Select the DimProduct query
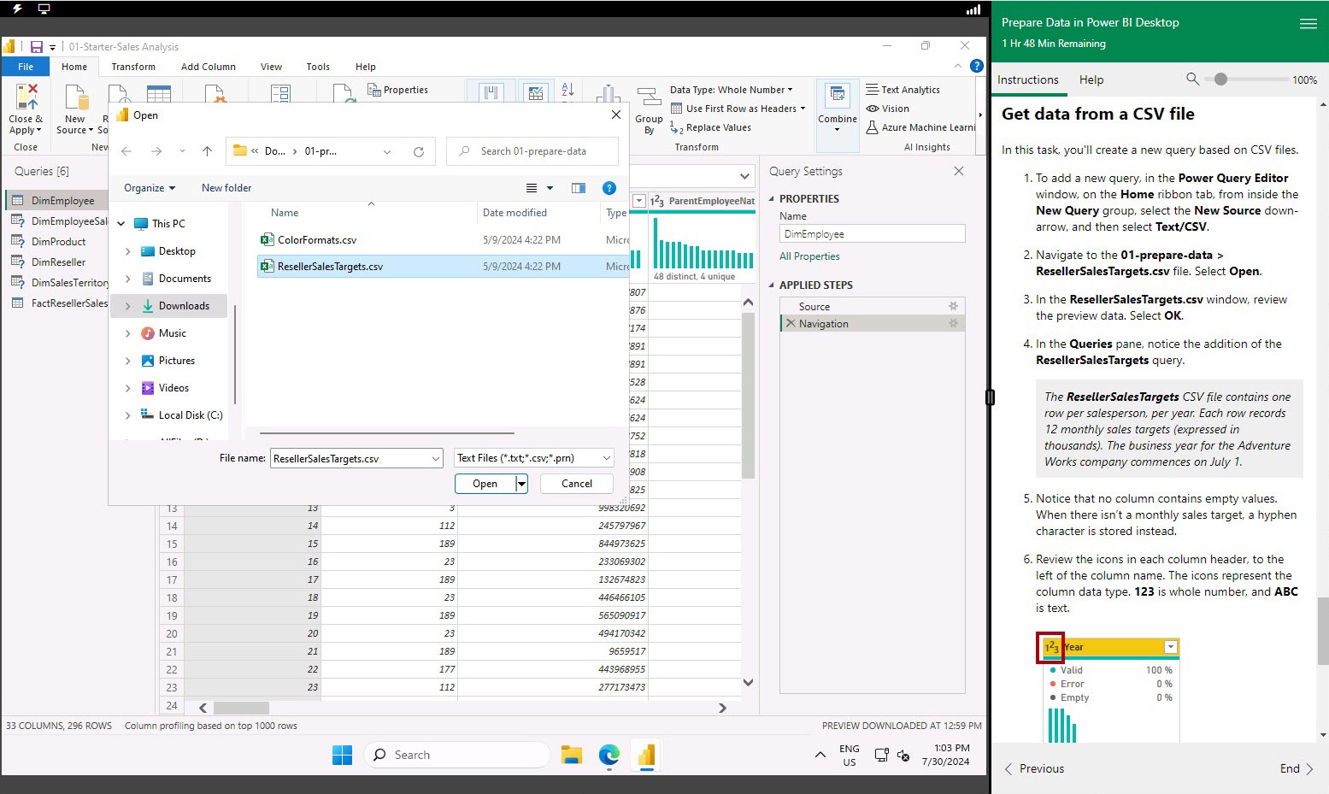This screenshot has width=1329, height=794. 58,242
